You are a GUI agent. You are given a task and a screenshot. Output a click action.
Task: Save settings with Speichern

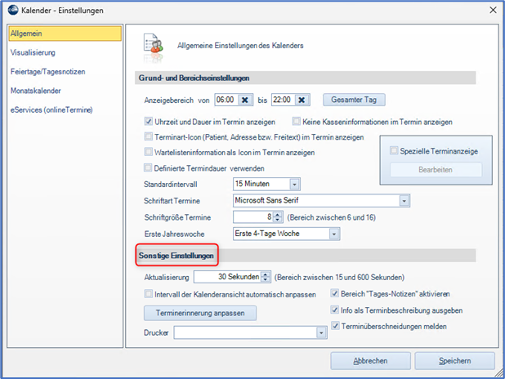[x=455, y=361]
